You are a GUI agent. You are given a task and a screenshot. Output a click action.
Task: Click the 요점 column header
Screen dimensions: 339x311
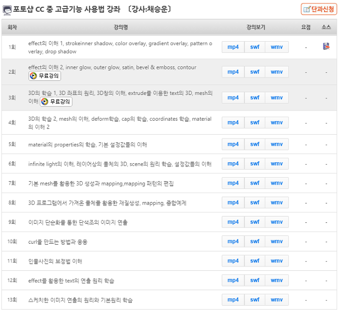coord(306,27)
